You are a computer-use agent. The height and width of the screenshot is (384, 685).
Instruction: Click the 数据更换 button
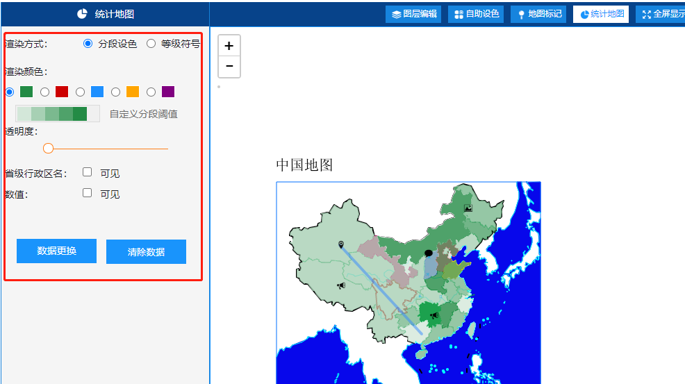pyautogui.click(x=56, y=251)
